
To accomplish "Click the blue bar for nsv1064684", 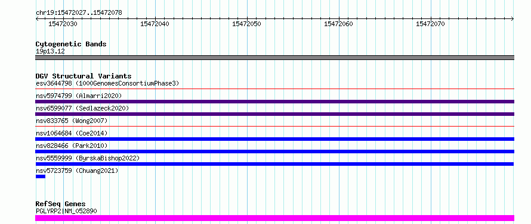I will (274, 139).
